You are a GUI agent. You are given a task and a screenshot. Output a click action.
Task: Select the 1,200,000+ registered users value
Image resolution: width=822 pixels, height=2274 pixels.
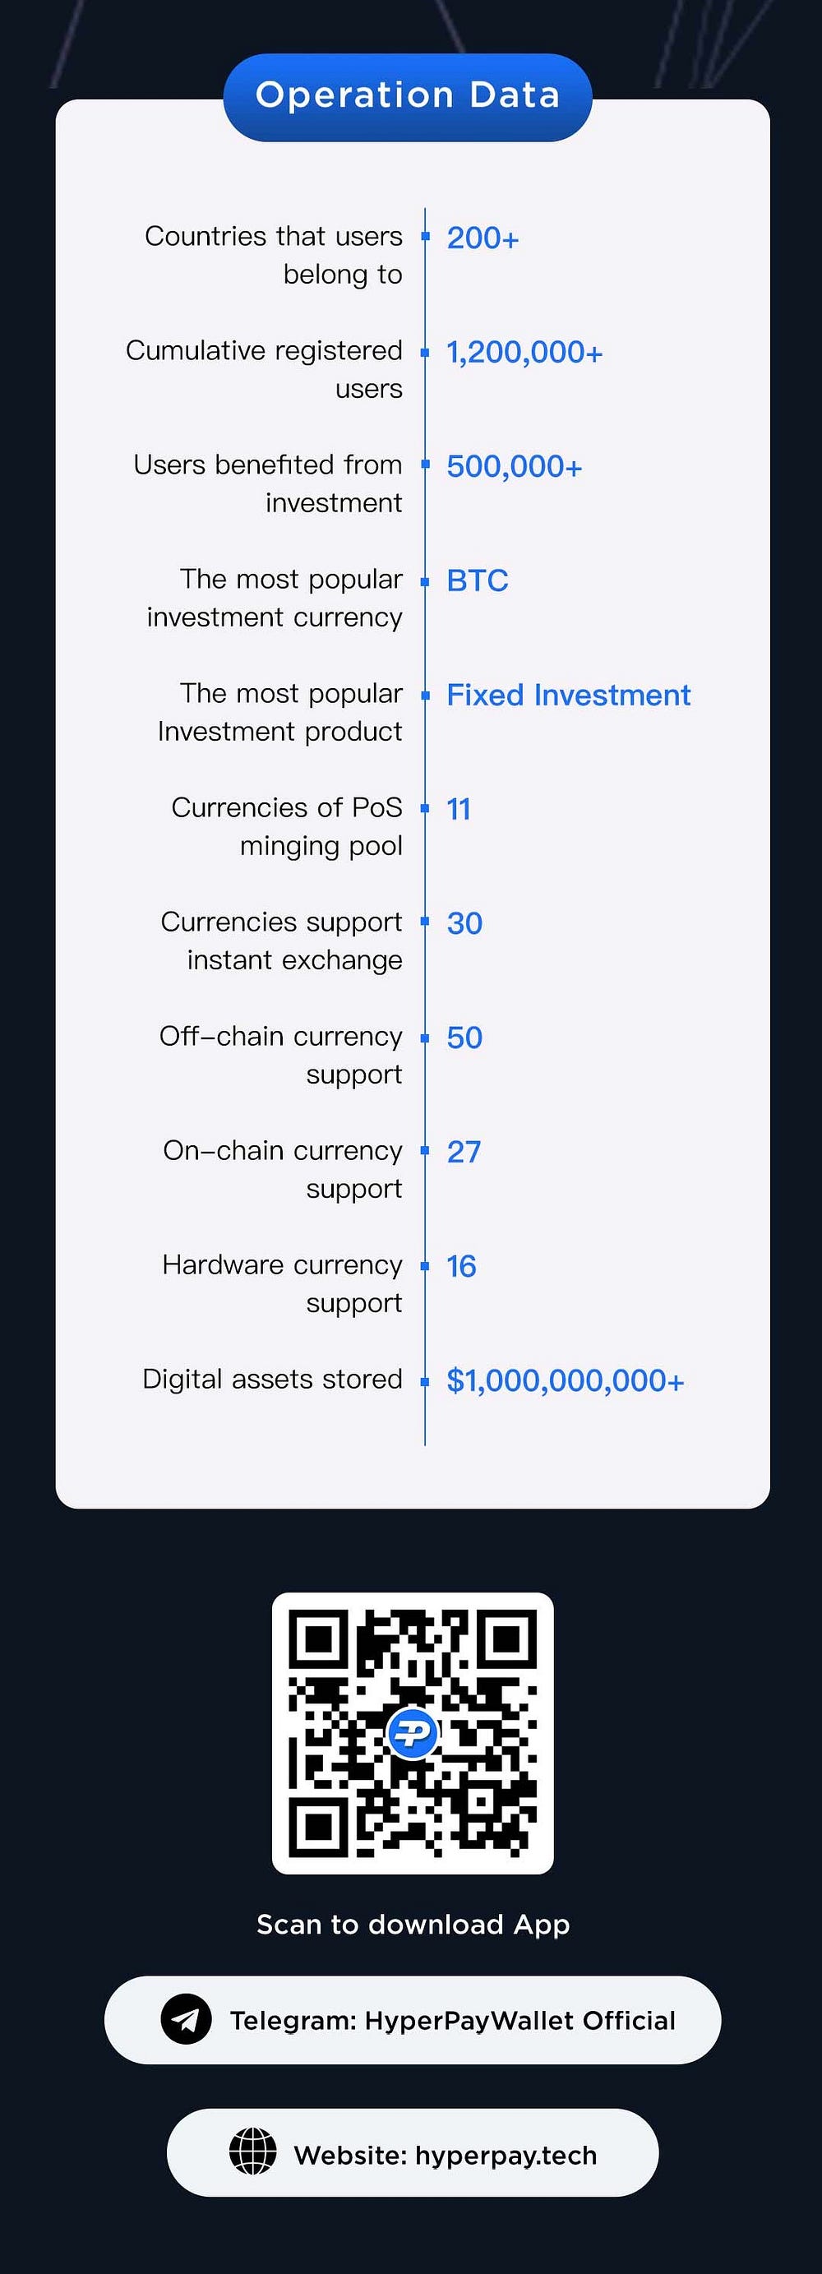(524, 352)
